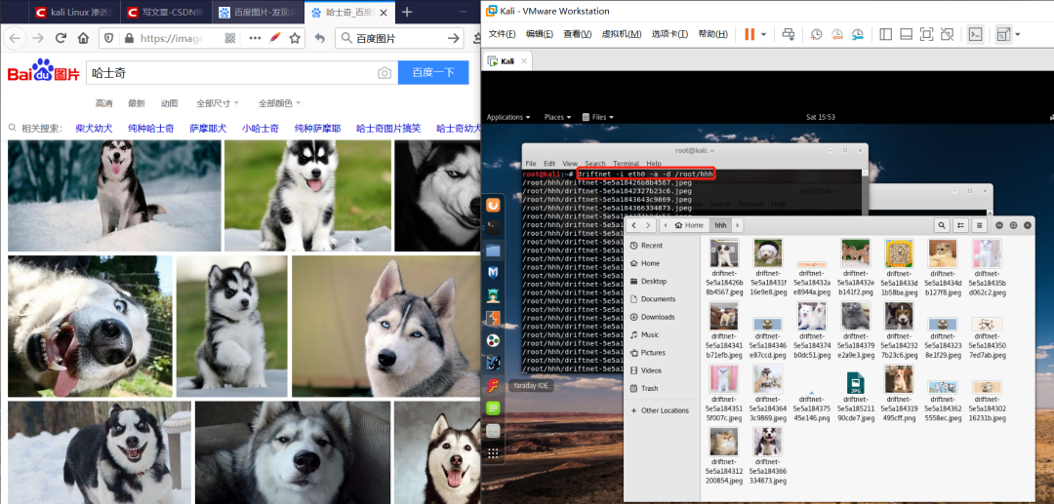Open the Files folder icon in Kali dock
The height and width of the screenshot is (504, 1054).
493,251
